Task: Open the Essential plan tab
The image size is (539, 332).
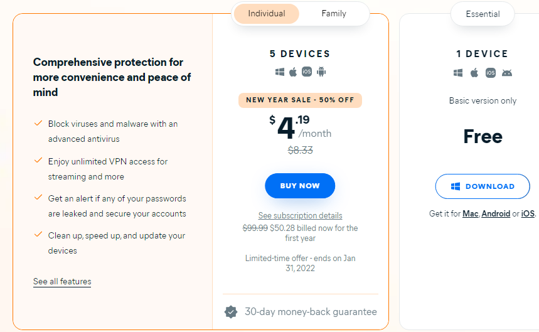Action: [x=483, y=14]
